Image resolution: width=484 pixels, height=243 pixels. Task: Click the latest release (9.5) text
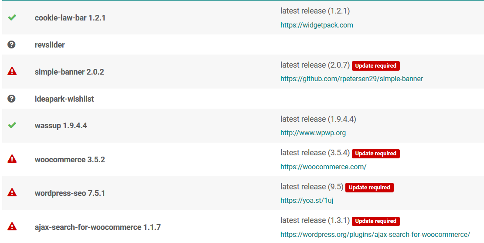click(x=312, y=187)
